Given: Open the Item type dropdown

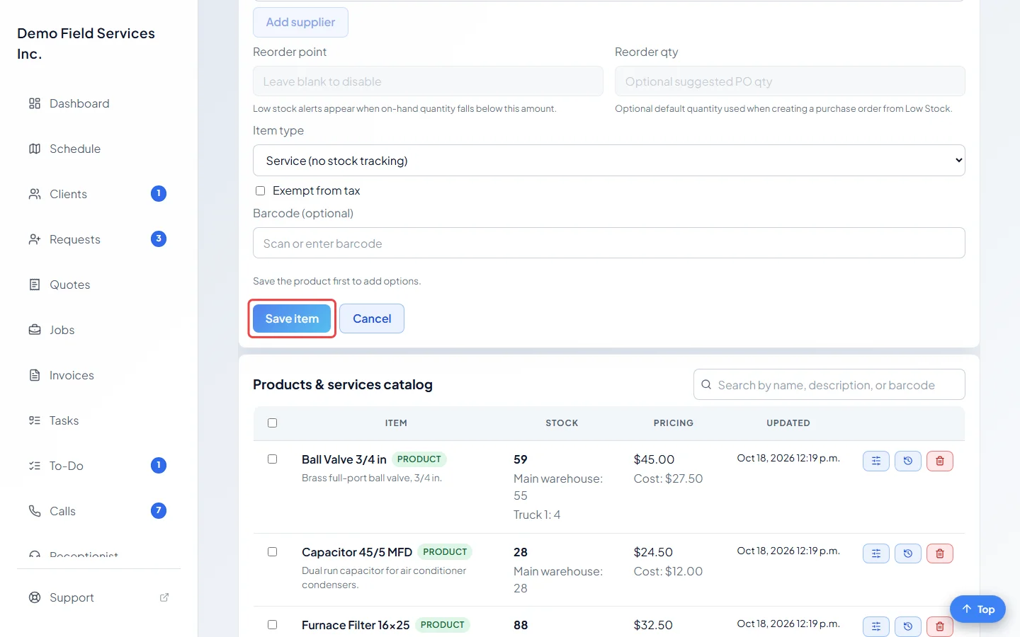Looking at the screenshot, I should point(609,161).
